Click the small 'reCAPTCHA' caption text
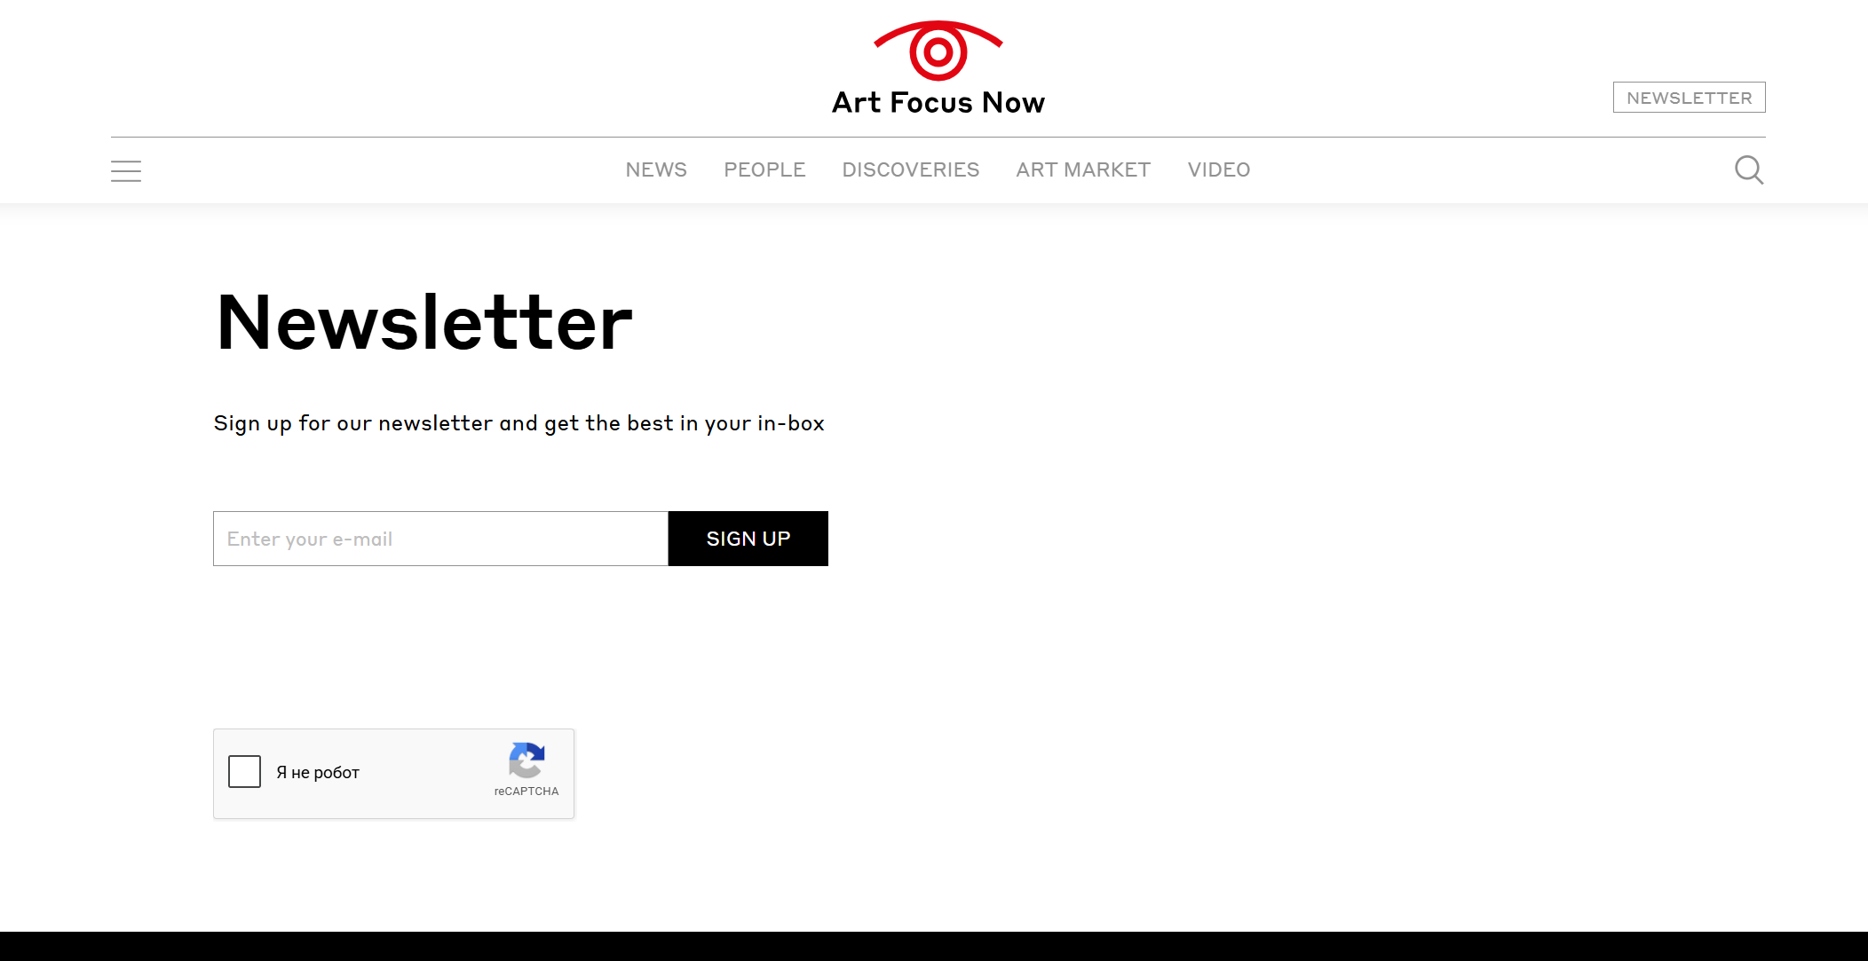This screenshot has width=1868, height=961. pyautogui.click(x=526, y=792)
